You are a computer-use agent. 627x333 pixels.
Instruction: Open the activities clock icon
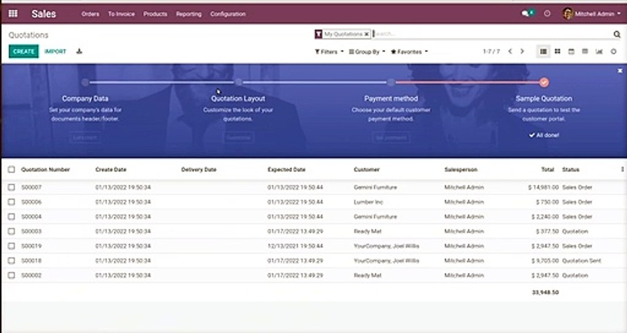pyautogui.click(x=547, y=14)
